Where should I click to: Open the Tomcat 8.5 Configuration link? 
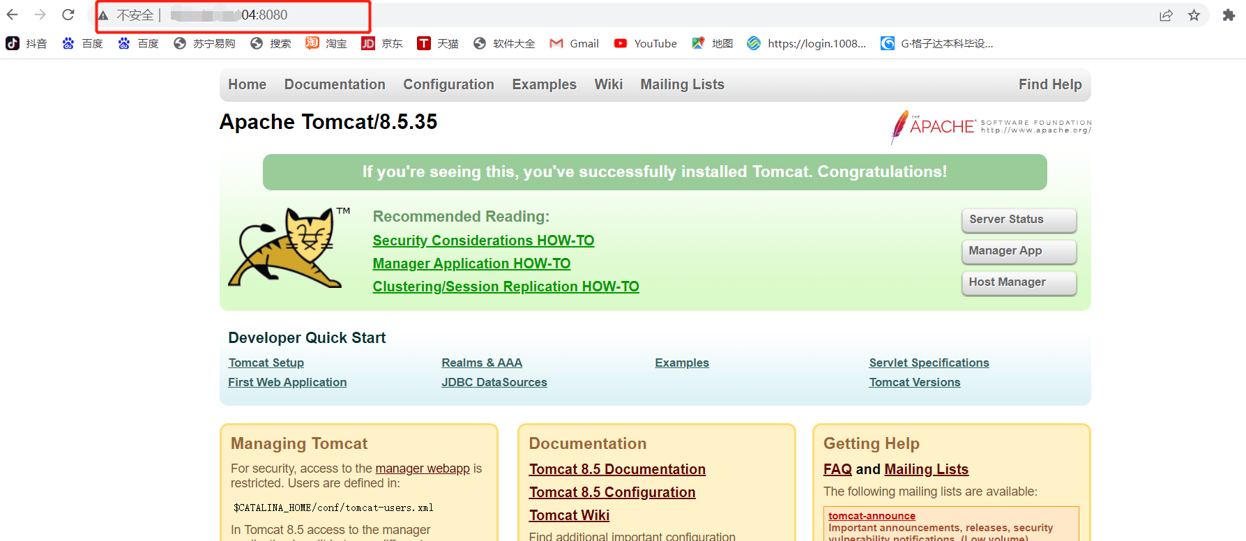[612, 492]
